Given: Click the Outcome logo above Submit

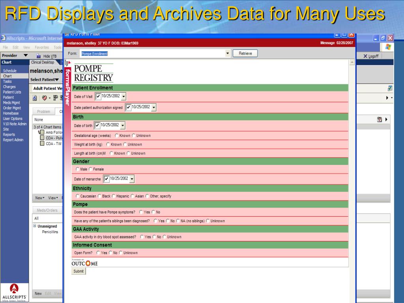Looking at the screenshot, I should click(84, 262).
